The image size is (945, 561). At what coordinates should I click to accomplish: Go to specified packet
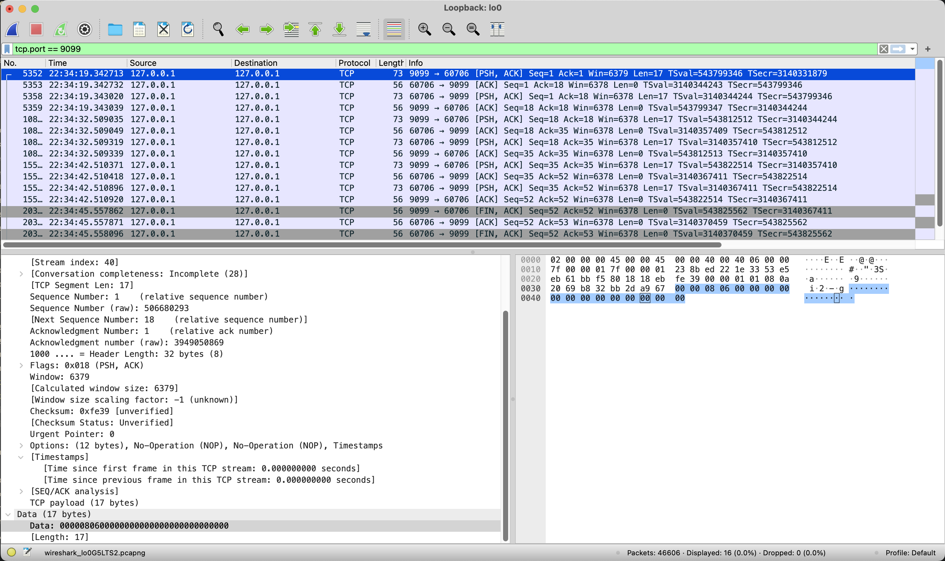point(291,29)
